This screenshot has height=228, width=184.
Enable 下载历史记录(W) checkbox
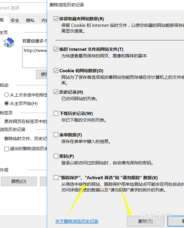pos(56,113)
